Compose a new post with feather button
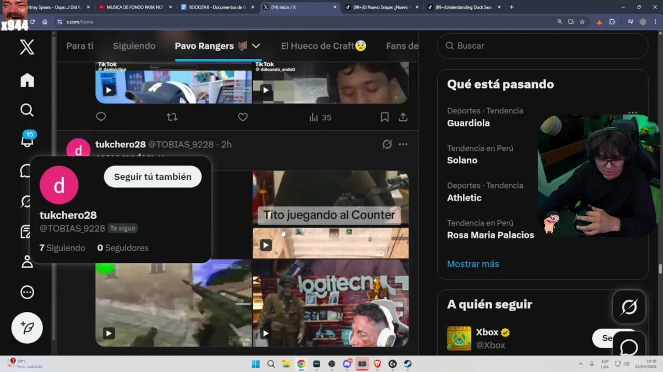Viewport: 663px width, 372px height. click(x=27, y=328)
